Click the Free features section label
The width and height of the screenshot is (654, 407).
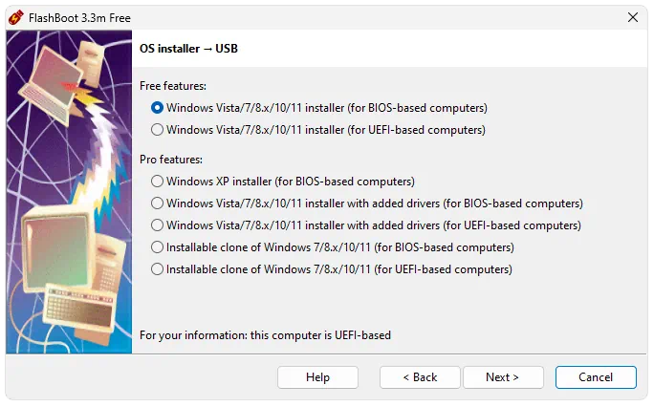click(x=173, y=86)
